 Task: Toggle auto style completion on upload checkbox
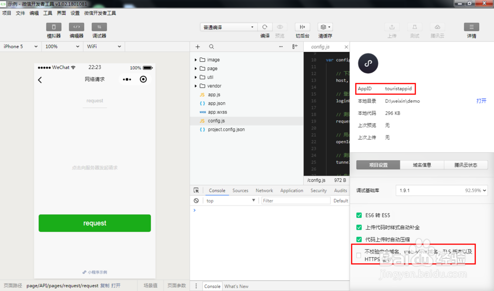pyautogui.click(x=359, y=227)
